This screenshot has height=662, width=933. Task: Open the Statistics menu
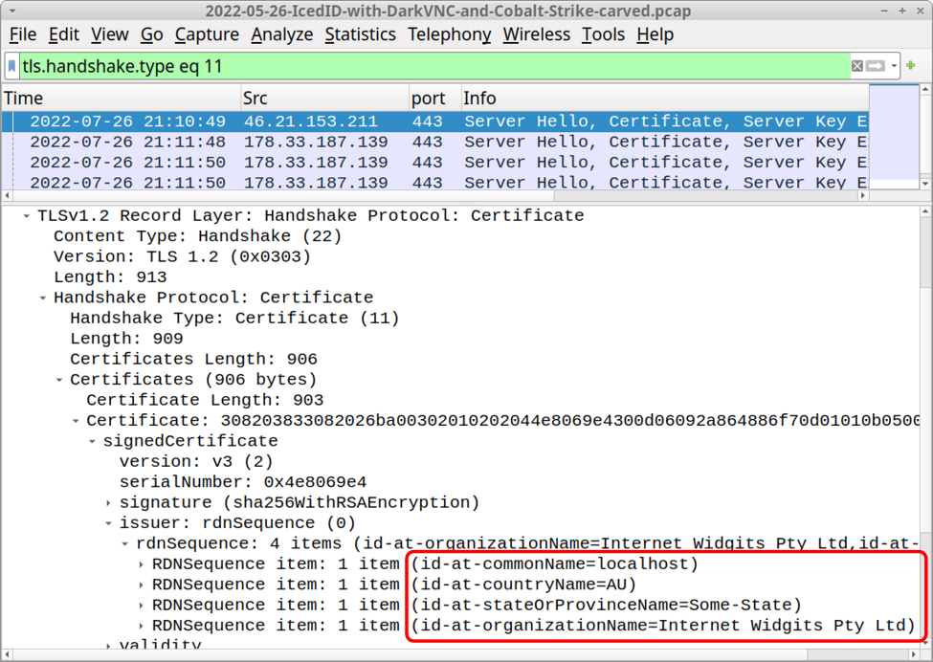tap(360, 34)
